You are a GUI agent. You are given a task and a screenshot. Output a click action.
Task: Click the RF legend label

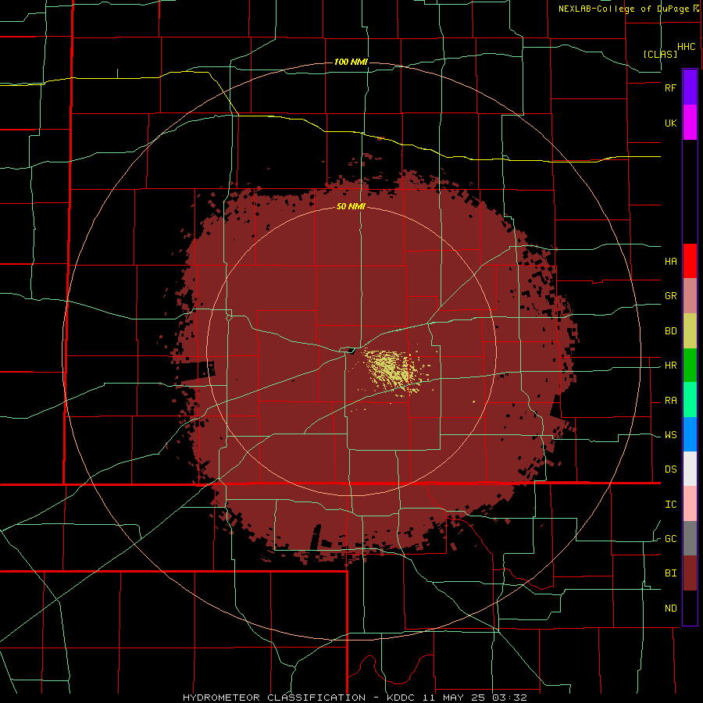point(670,87)
